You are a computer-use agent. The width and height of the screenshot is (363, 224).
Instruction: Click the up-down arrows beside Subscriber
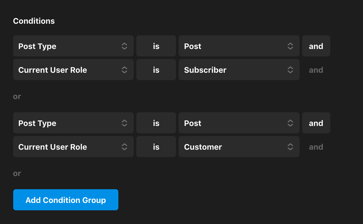click(290, 70)
